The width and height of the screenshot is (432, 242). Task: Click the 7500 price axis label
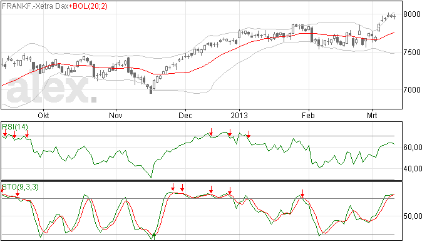coord(412,53)
